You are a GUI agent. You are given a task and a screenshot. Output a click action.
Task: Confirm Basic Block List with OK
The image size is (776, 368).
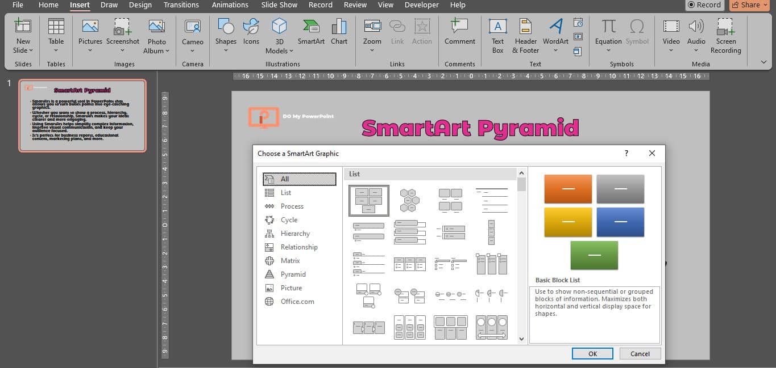pyautogui.click(x=592, y=353)
